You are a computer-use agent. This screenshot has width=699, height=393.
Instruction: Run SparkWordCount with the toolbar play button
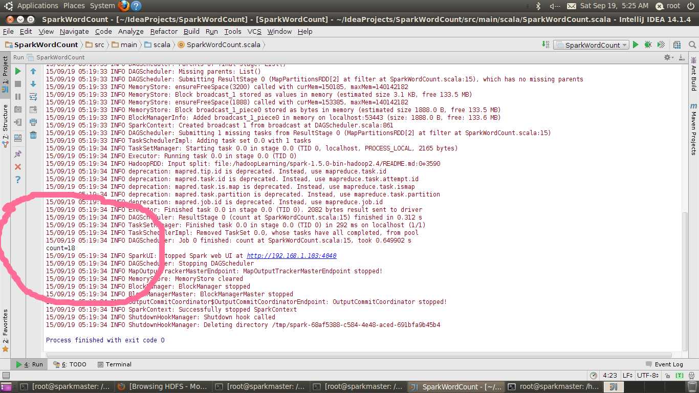point(636,45)
